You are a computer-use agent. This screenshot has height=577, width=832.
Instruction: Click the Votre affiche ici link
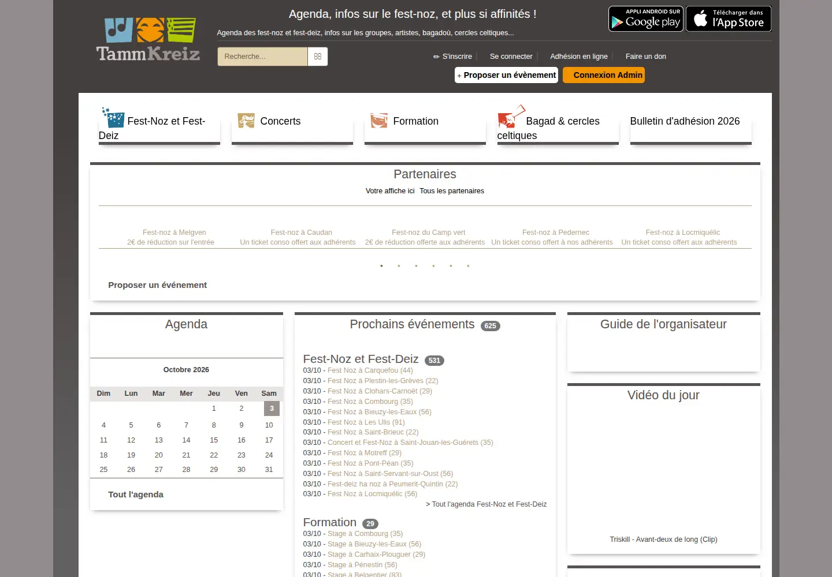tap(390, 191)
